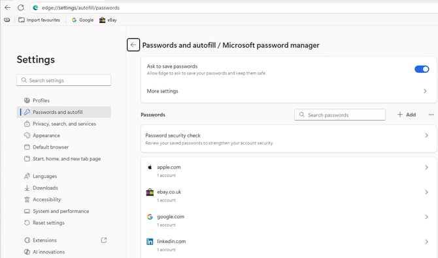Click google.com site name
This screenshot has height=258, width=438.
[171, 217]
